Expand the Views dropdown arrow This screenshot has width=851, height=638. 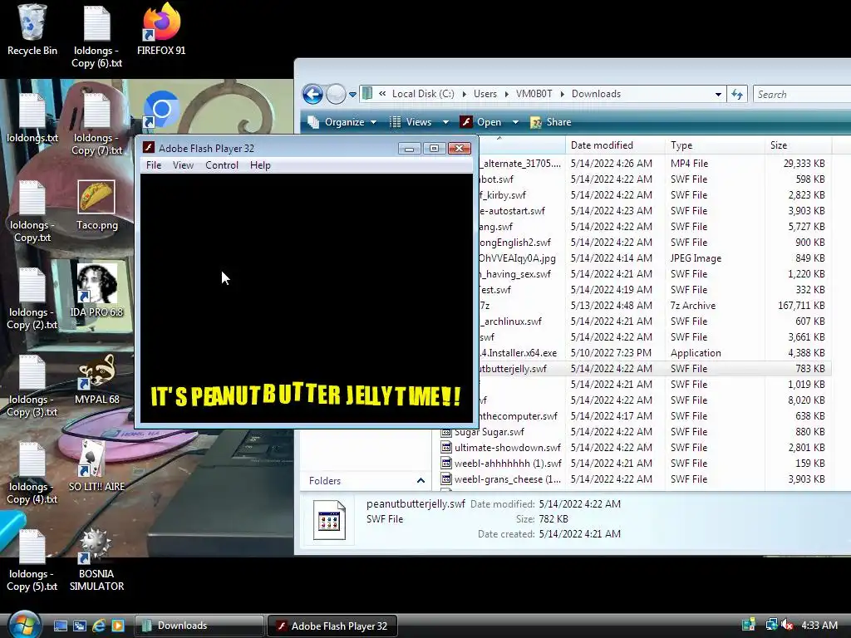coord(445,122)
